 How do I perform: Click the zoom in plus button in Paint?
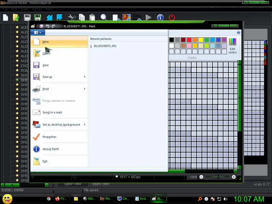coord(234,177)
